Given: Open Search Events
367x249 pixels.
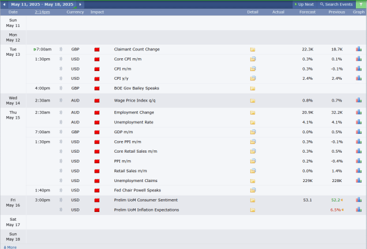Looking at the screenshot, I should click(336, 5).
